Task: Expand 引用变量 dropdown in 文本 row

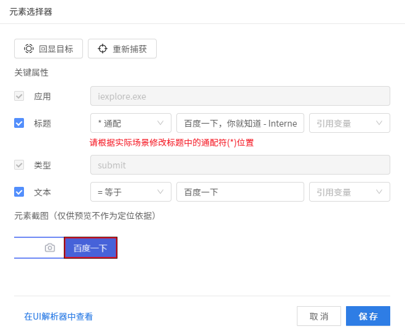Action: pyautogui.click(x=349, y=192)
